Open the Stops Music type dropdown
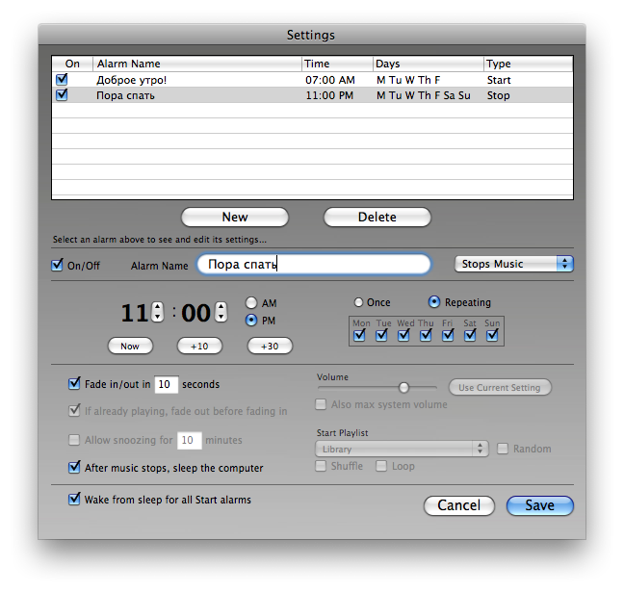 pyautogui.click(x=513, y=264)
